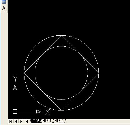Viewport: 130px width, 125px height.
Task: Switch to the 모형 model tab
Action: click(36, 121)
